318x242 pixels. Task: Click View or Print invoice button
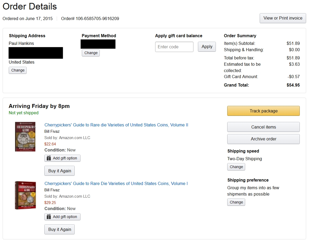283,18
